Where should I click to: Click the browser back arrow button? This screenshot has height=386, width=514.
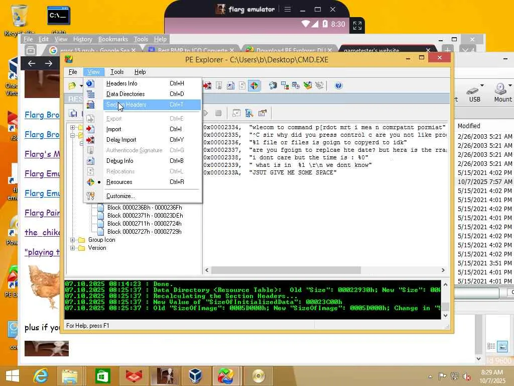[x=32, y=63]
